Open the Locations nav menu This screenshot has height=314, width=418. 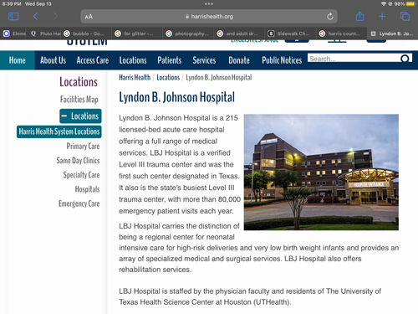(x=133, y=60)
